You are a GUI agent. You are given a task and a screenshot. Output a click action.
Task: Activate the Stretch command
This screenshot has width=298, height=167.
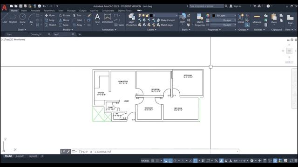point(51,25)
